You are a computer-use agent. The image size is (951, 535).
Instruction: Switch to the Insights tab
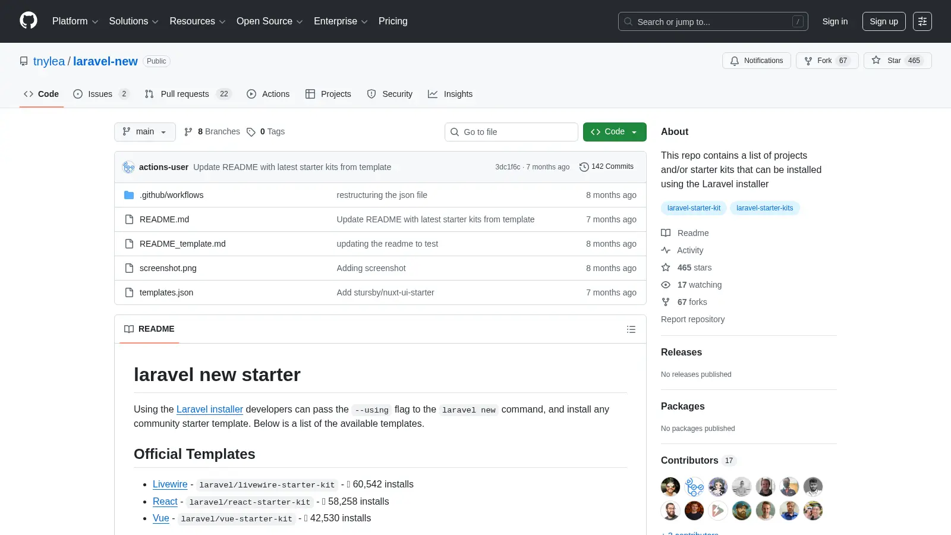[x=451, y=94]
